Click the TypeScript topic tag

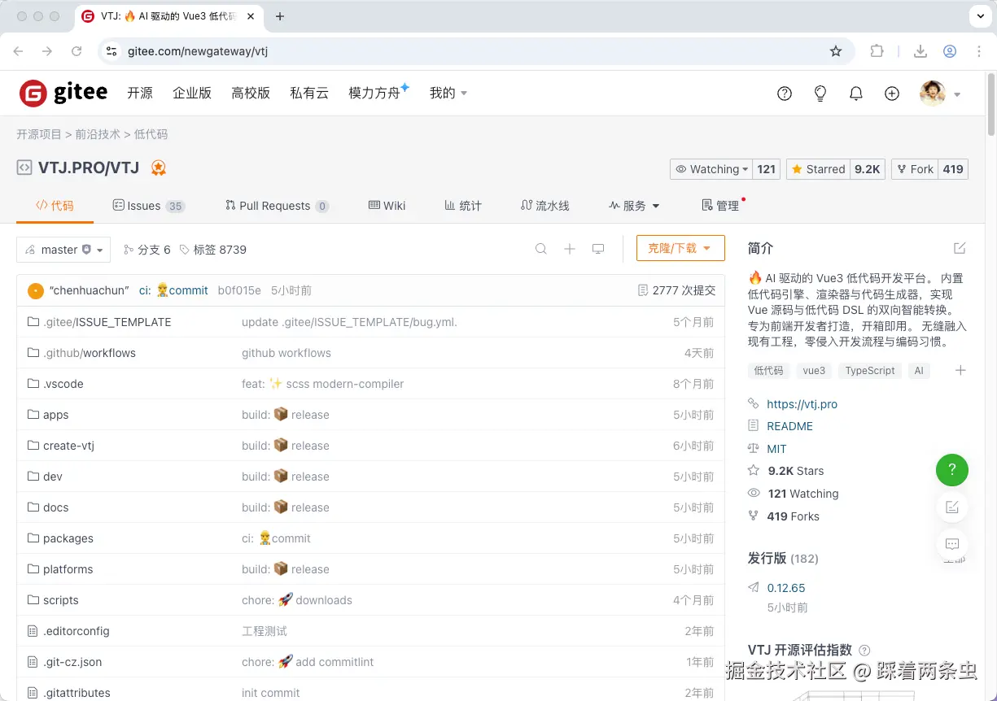coord(869,371)
